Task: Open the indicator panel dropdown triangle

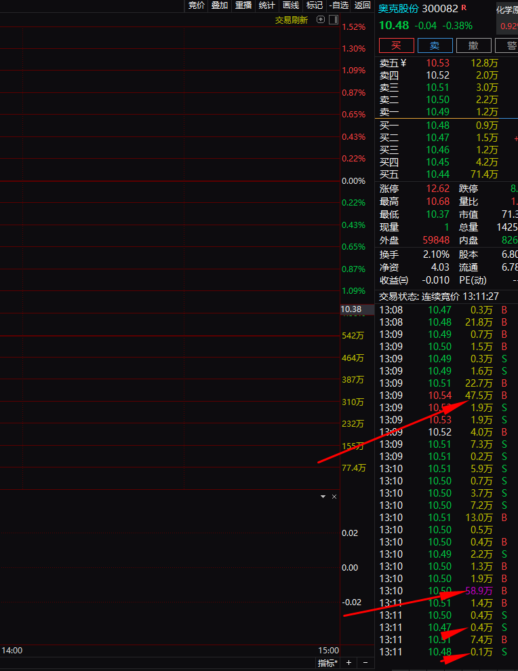Action: click(323, 497)
